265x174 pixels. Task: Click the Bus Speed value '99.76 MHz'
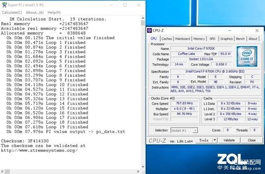click(x=184, y=114)
